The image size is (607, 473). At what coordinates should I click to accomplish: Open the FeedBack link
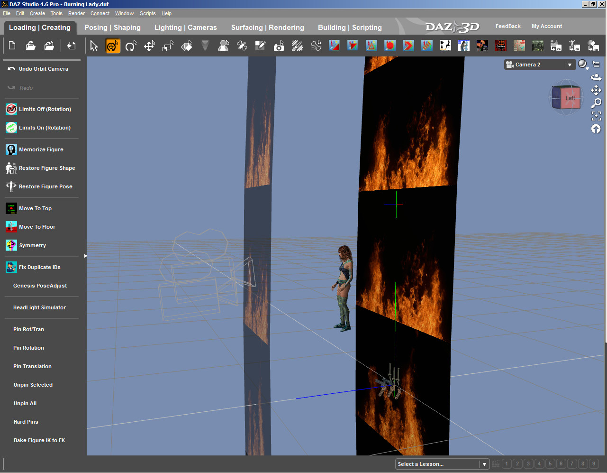click(508, 26)
